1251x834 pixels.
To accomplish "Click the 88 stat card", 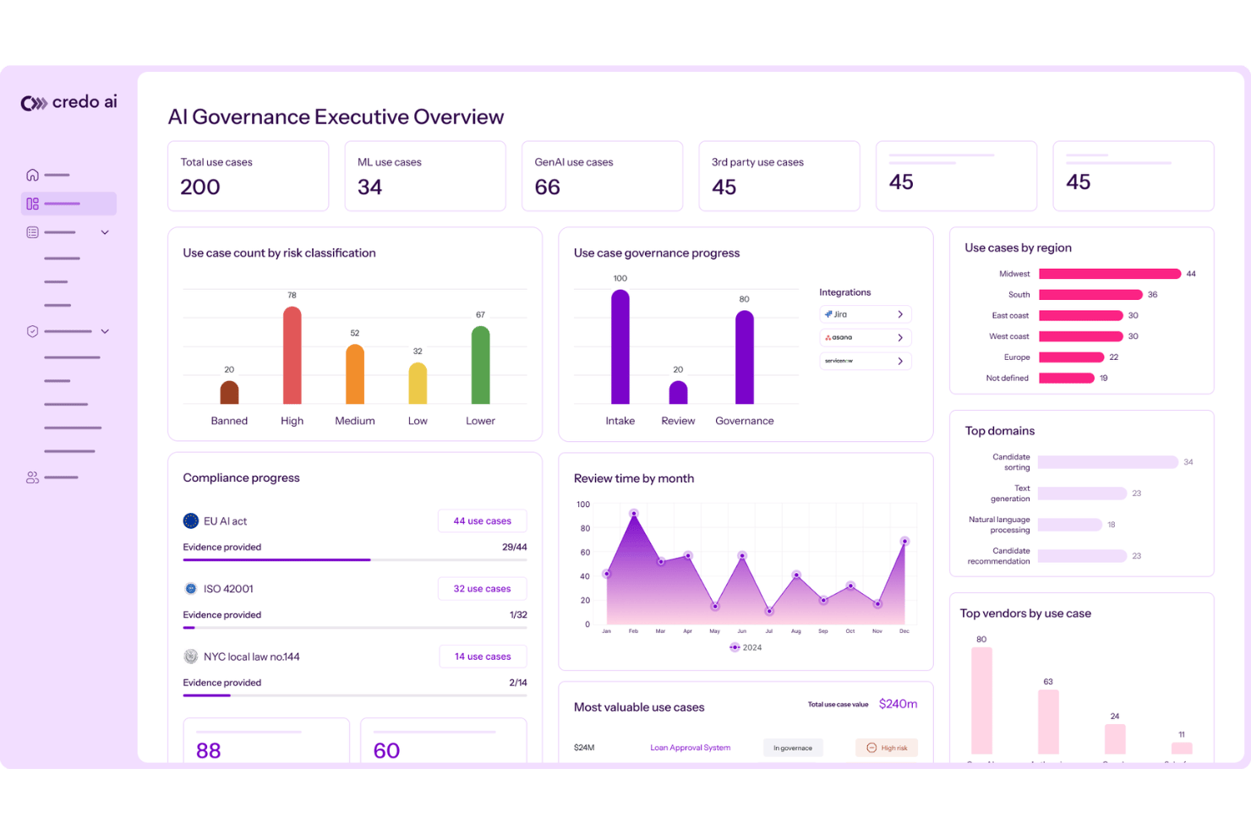I will point(266,741).
